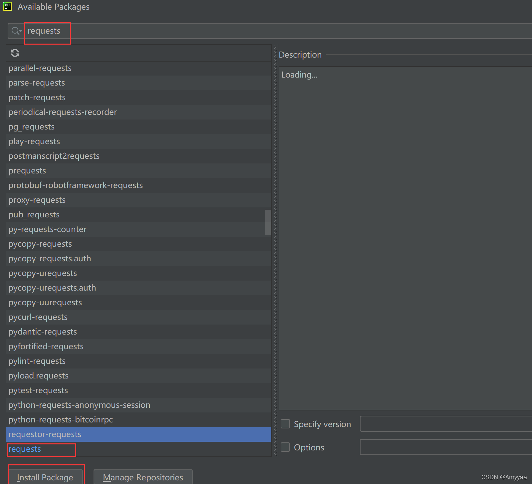Click the PyCharm logo in title bar
This screenshot has width=532, height=484.
(x=8, y=6)
